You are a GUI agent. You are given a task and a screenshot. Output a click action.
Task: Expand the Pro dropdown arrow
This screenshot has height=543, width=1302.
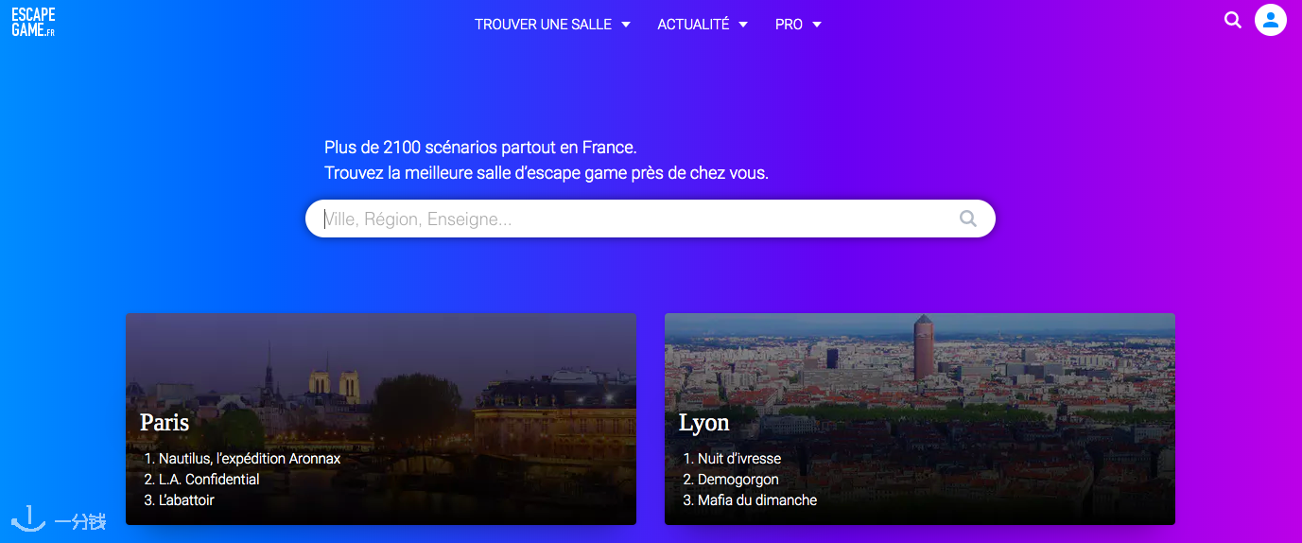tap(817, 25)
